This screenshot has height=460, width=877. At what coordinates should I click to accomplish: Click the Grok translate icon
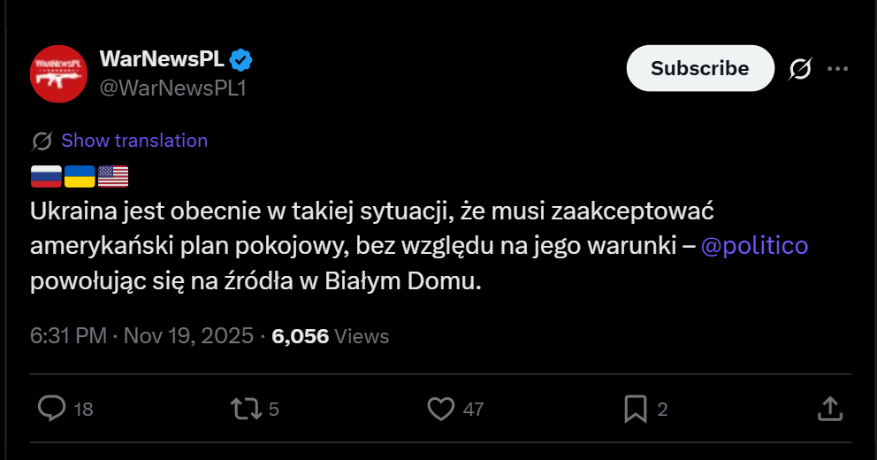point(42,141)
